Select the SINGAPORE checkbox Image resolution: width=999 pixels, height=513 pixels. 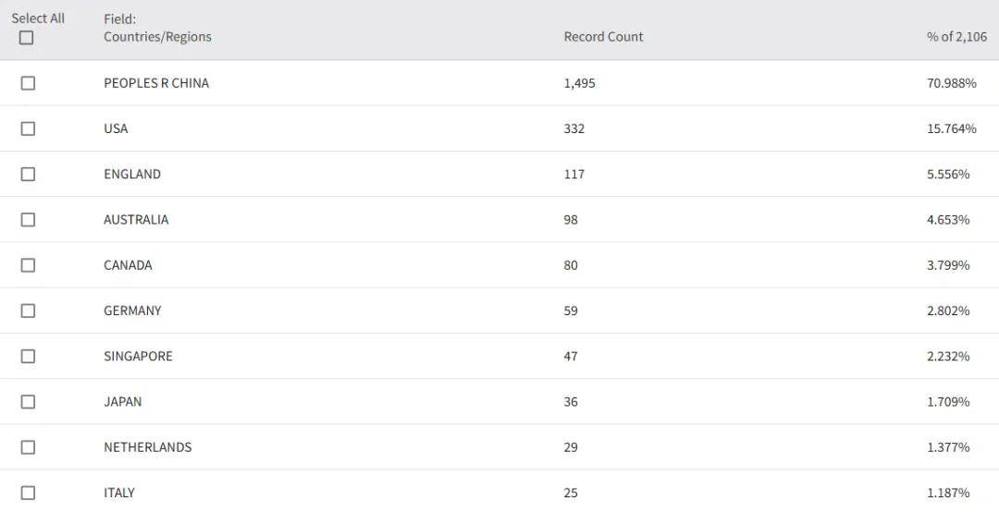[28, 356]
